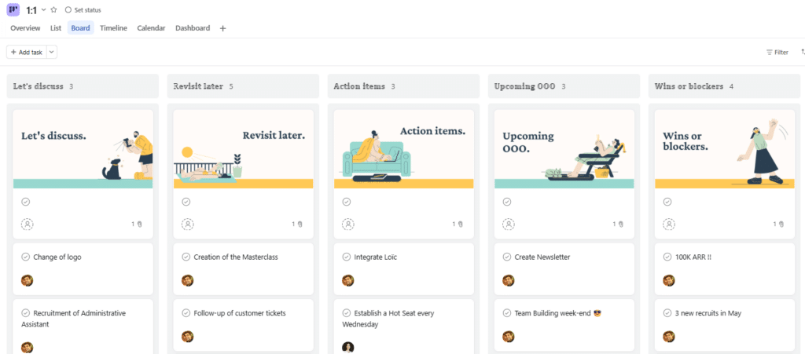Assign the Let's discuss cover task via assignee icon
This screenshot has width=805, height=354.
(28, 224)
